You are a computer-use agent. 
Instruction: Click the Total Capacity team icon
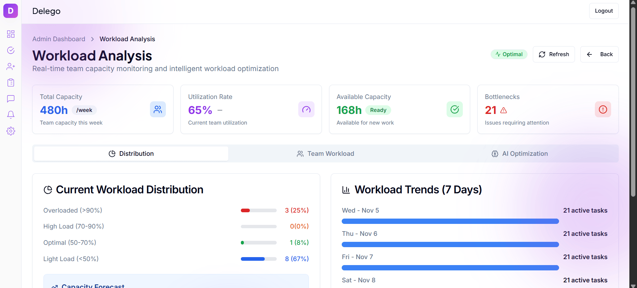pyautogui.click(x=158, y=109)
